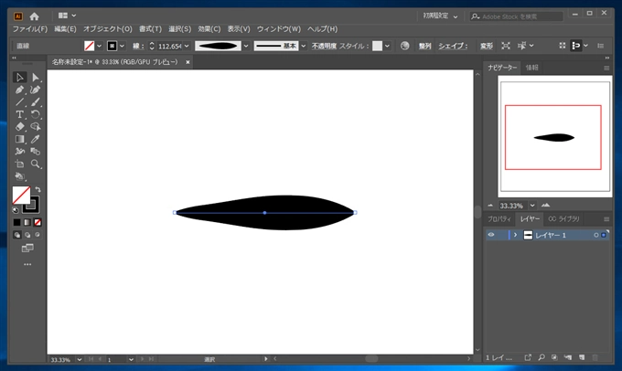
Task: Click the Adobe Stock search field
Action: pos(517,16)
